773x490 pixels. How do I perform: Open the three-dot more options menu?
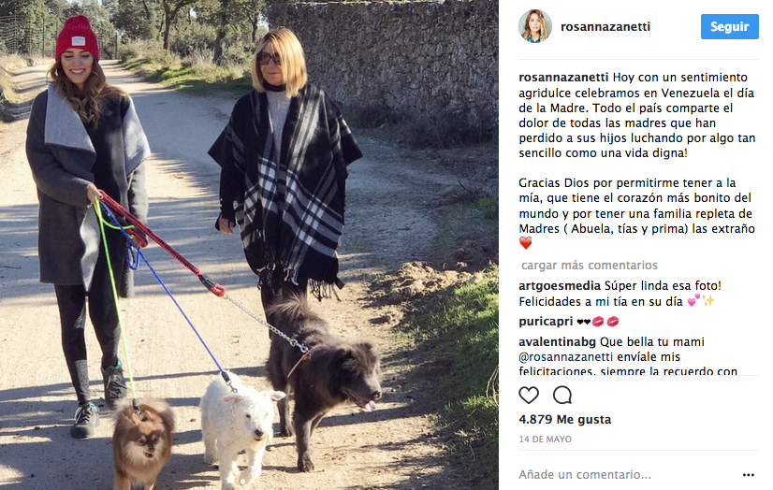pos(749,475)
